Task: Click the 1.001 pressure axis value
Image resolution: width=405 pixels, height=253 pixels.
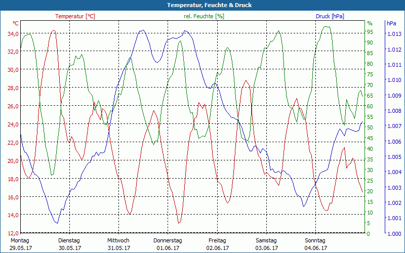Action: 394,218
